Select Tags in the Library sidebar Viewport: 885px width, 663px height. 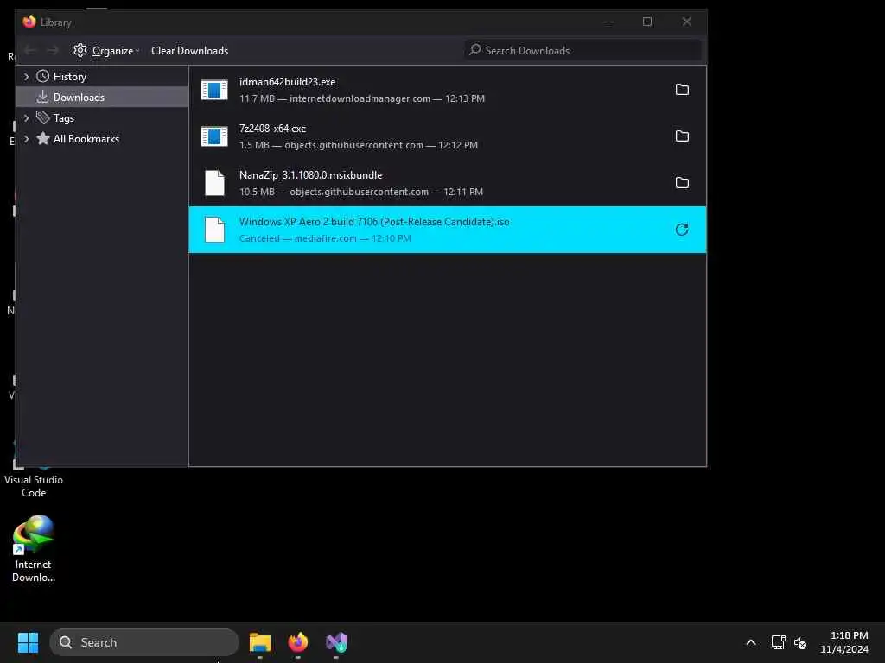tap(102, 117)
